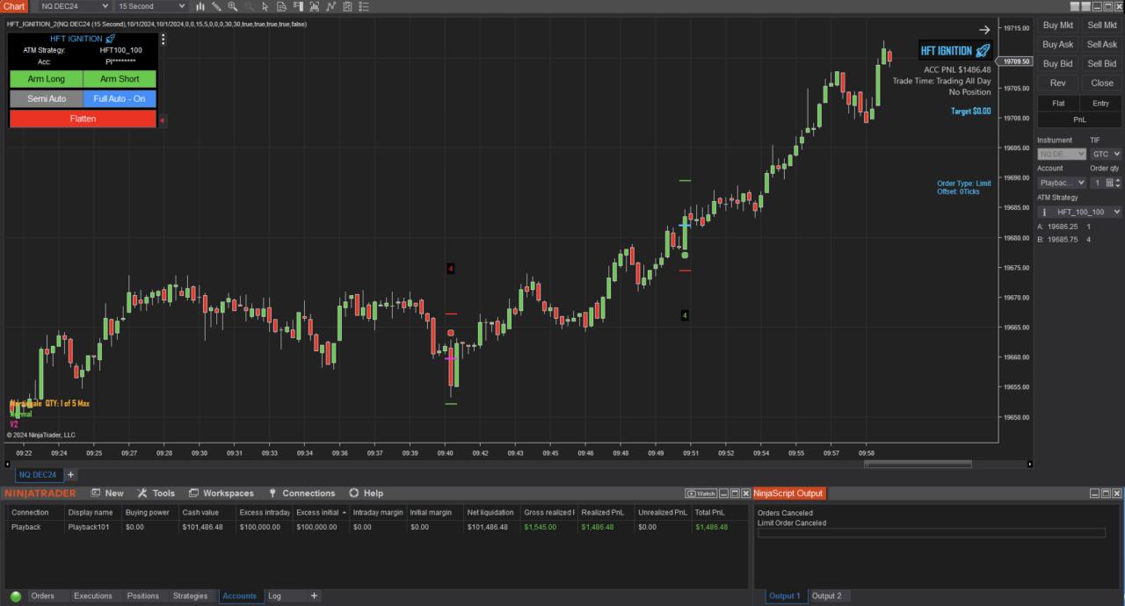
Task: Open the New menu
Action: (107, 494)
